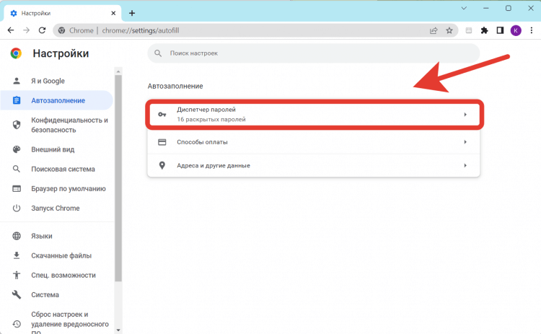Click the key icon for Диспетчер паролей

(162, 114)
